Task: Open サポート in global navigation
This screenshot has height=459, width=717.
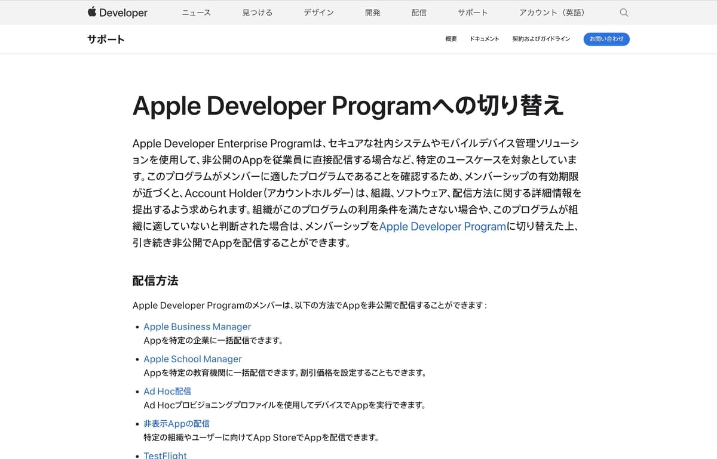Action: [473, 13]
